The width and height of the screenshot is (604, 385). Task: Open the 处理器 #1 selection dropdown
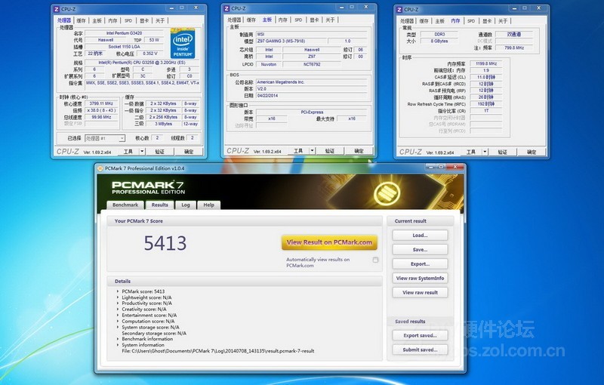(122, 138)
